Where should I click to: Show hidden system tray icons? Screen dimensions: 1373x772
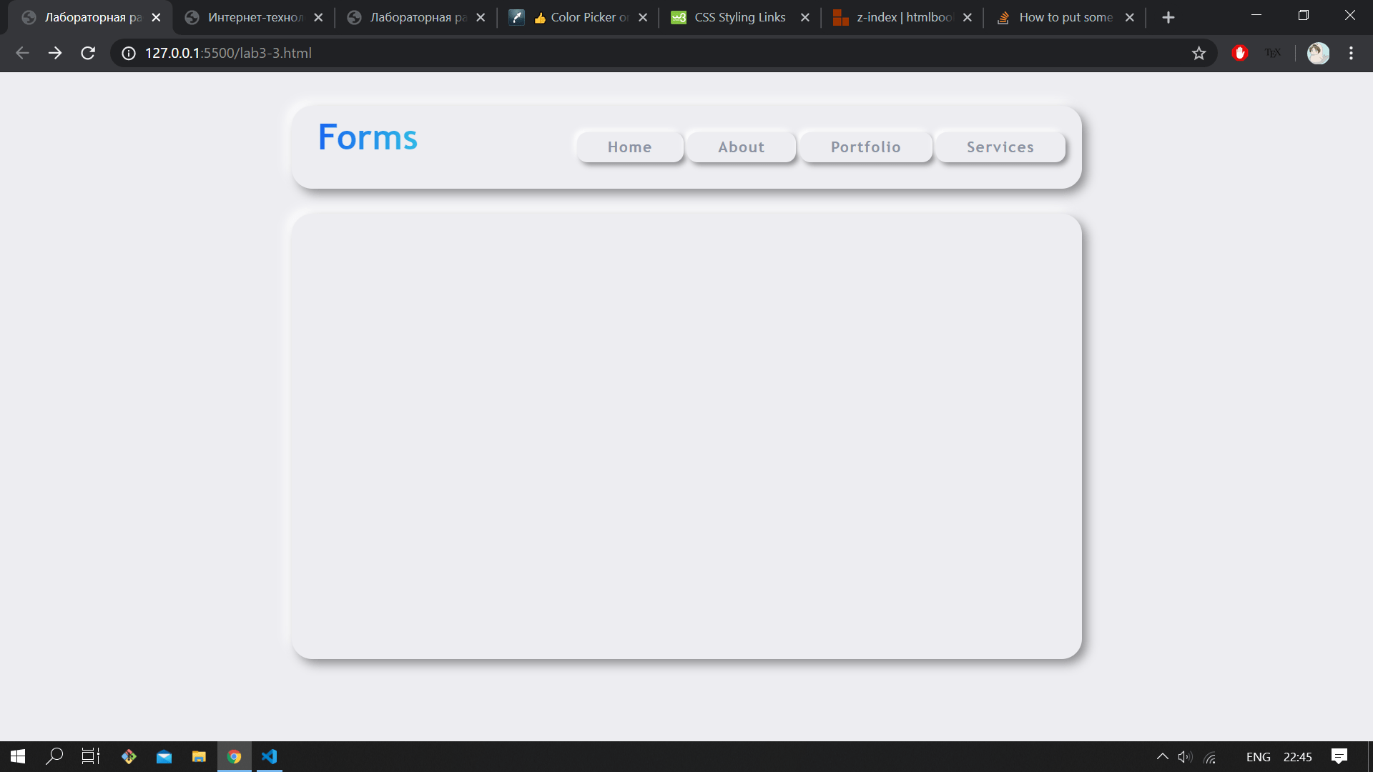pyautogui.click(x=1162, y=757)
